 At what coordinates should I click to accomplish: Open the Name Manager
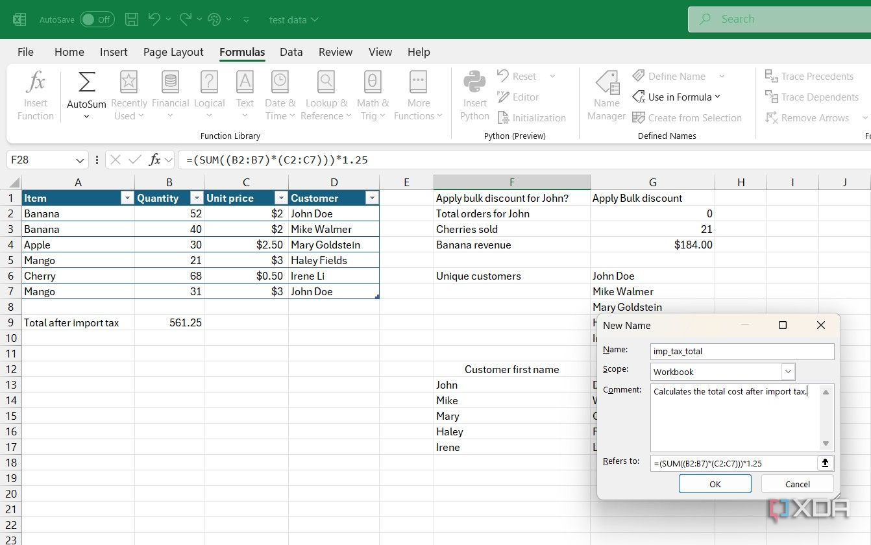606,96
